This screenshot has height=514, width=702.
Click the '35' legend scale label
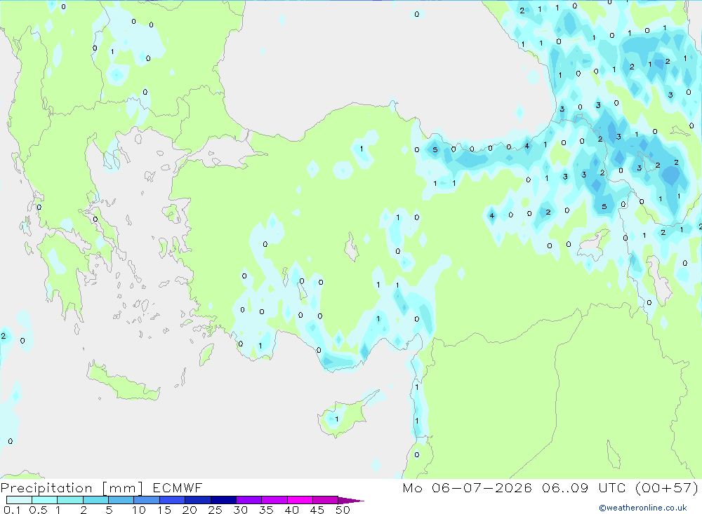point(266,510)
